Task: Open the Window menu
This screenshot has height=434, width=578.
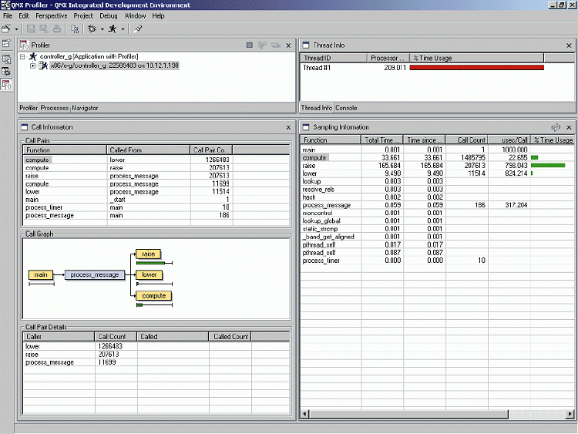Action: (135, 16)
